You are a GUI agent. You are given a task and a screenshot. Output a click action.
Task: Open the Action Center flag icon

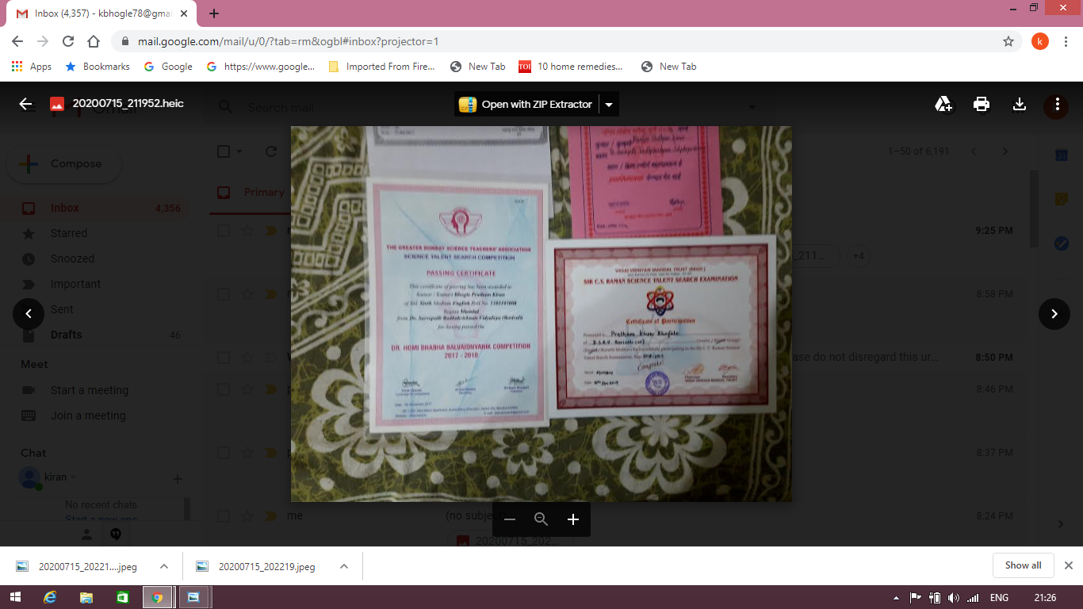915,598
